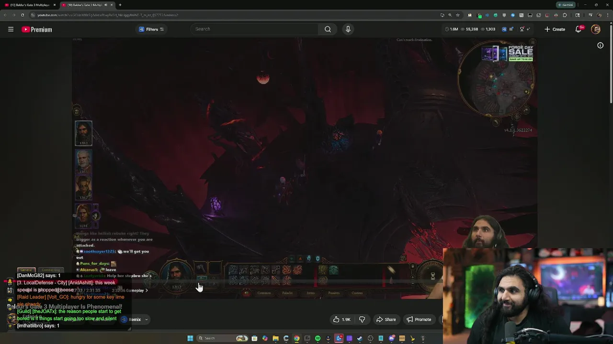The image size is (613, 344).
Task: Open the 1.6M clock stat in header
Action: tap(452, 29)
